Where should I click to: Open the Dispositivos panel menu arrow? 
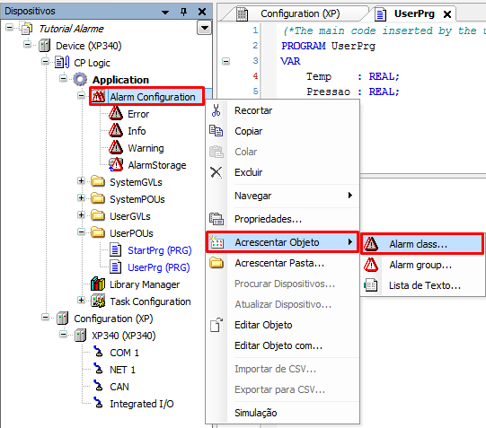(165, 12)
